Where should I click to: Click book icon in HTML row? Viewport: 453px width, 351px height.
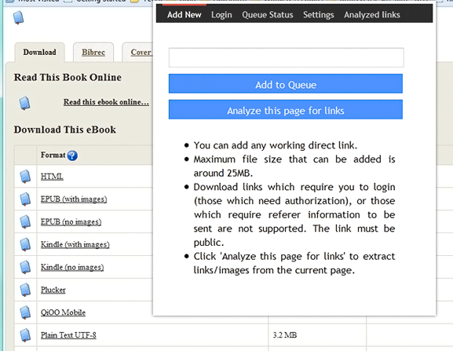pyautogui.click(x=25, y=176)
